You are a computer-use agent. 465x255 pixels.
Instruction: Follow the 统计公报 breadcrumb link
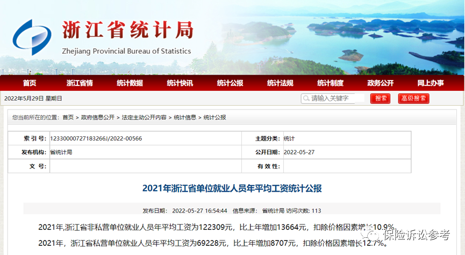tap(214, 118)
